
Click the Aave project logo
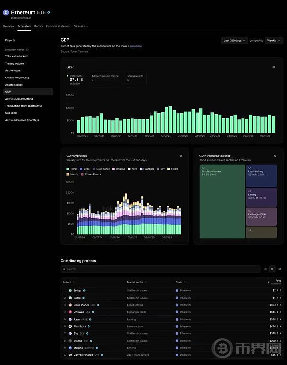coord(70,319)
